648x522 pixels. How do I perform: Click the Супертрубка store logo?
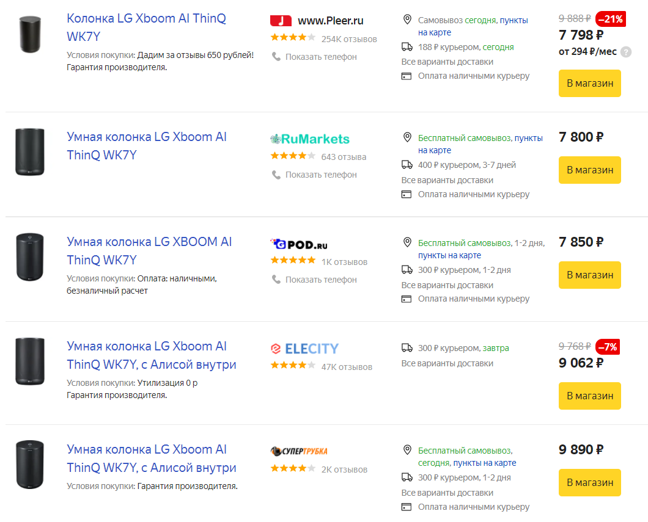(x=299, y=451)
